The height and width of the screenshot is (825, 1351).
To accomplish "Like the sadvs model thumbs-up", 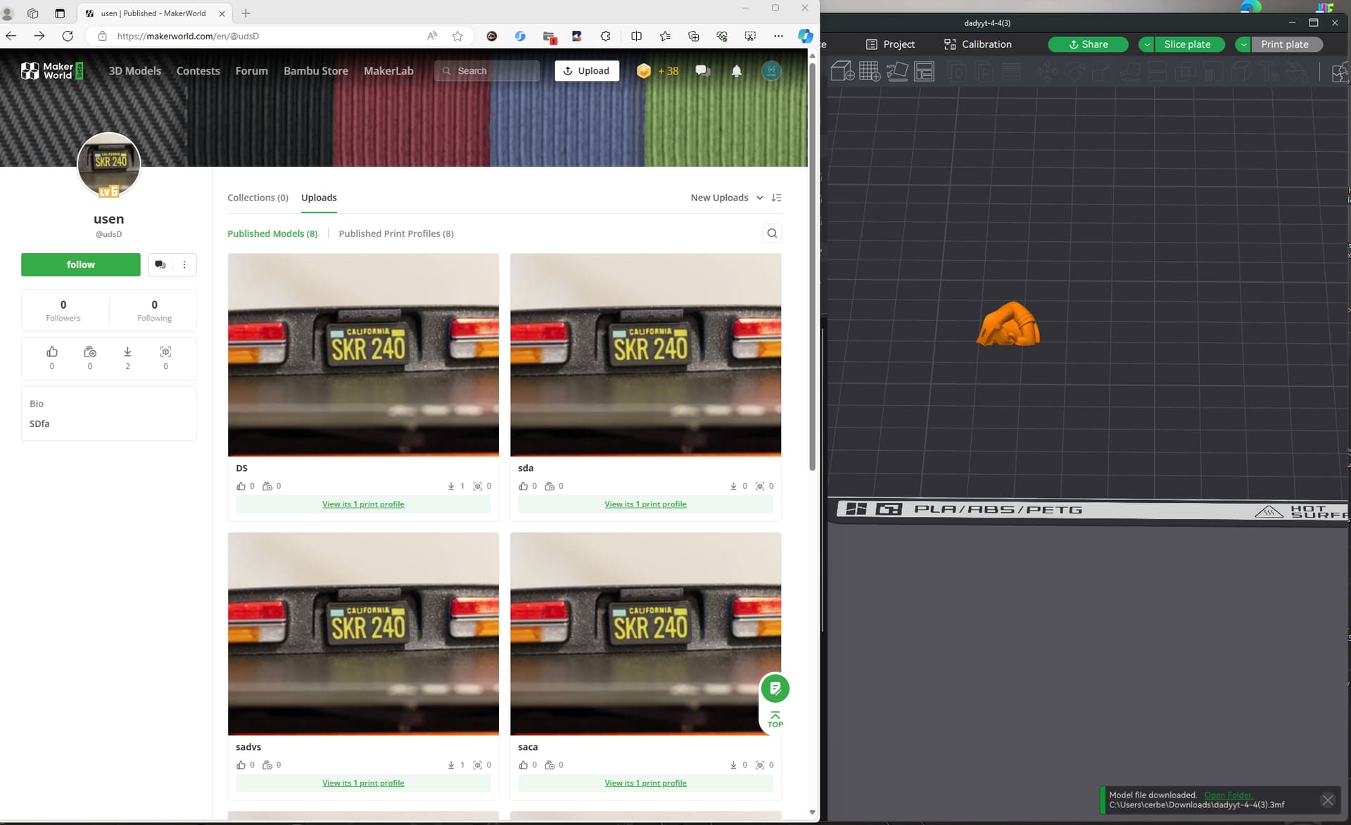I will (x=241, y=765).
